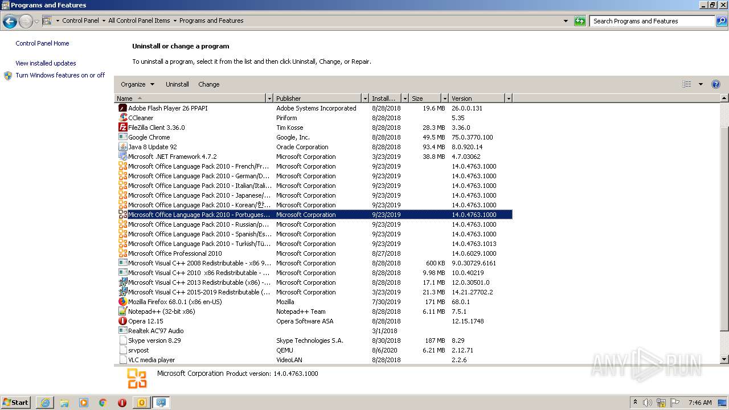Click the FileZilla Client icon in list

122,128
